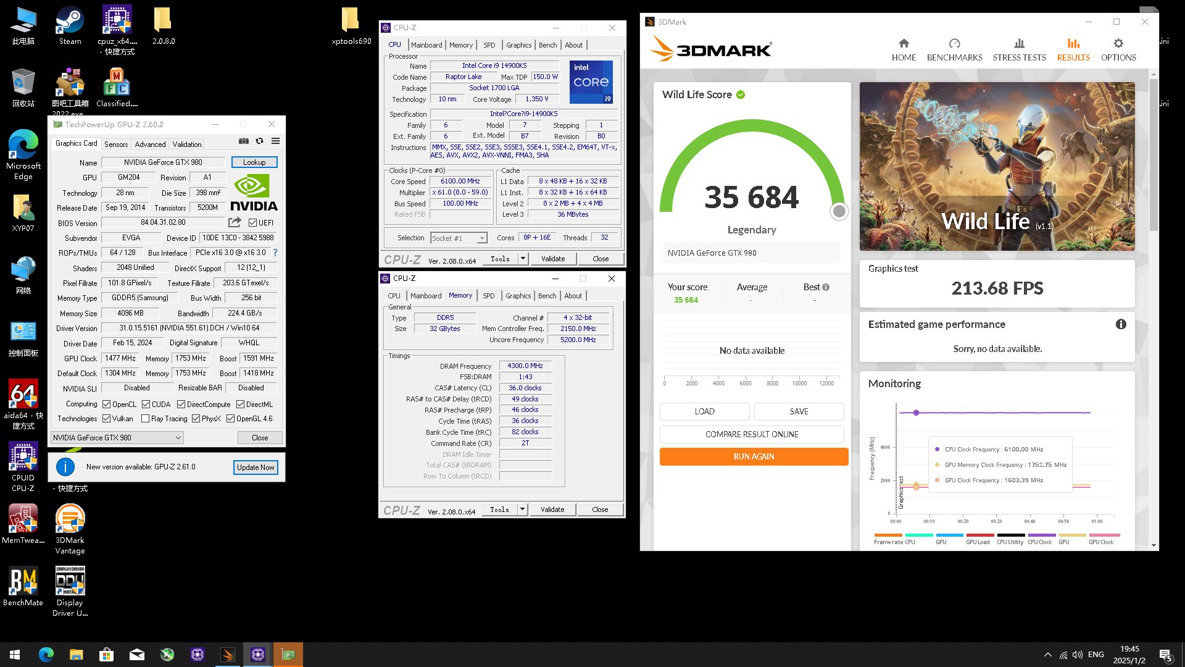Click the LOAD result button
Screen dimensions: 1185x667
click(x=704, y=411)
